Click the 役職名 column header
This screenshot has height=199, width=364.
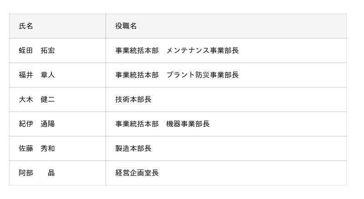126,26
